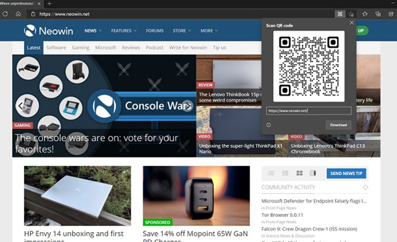Click the Neowin logo

(49, 31)
